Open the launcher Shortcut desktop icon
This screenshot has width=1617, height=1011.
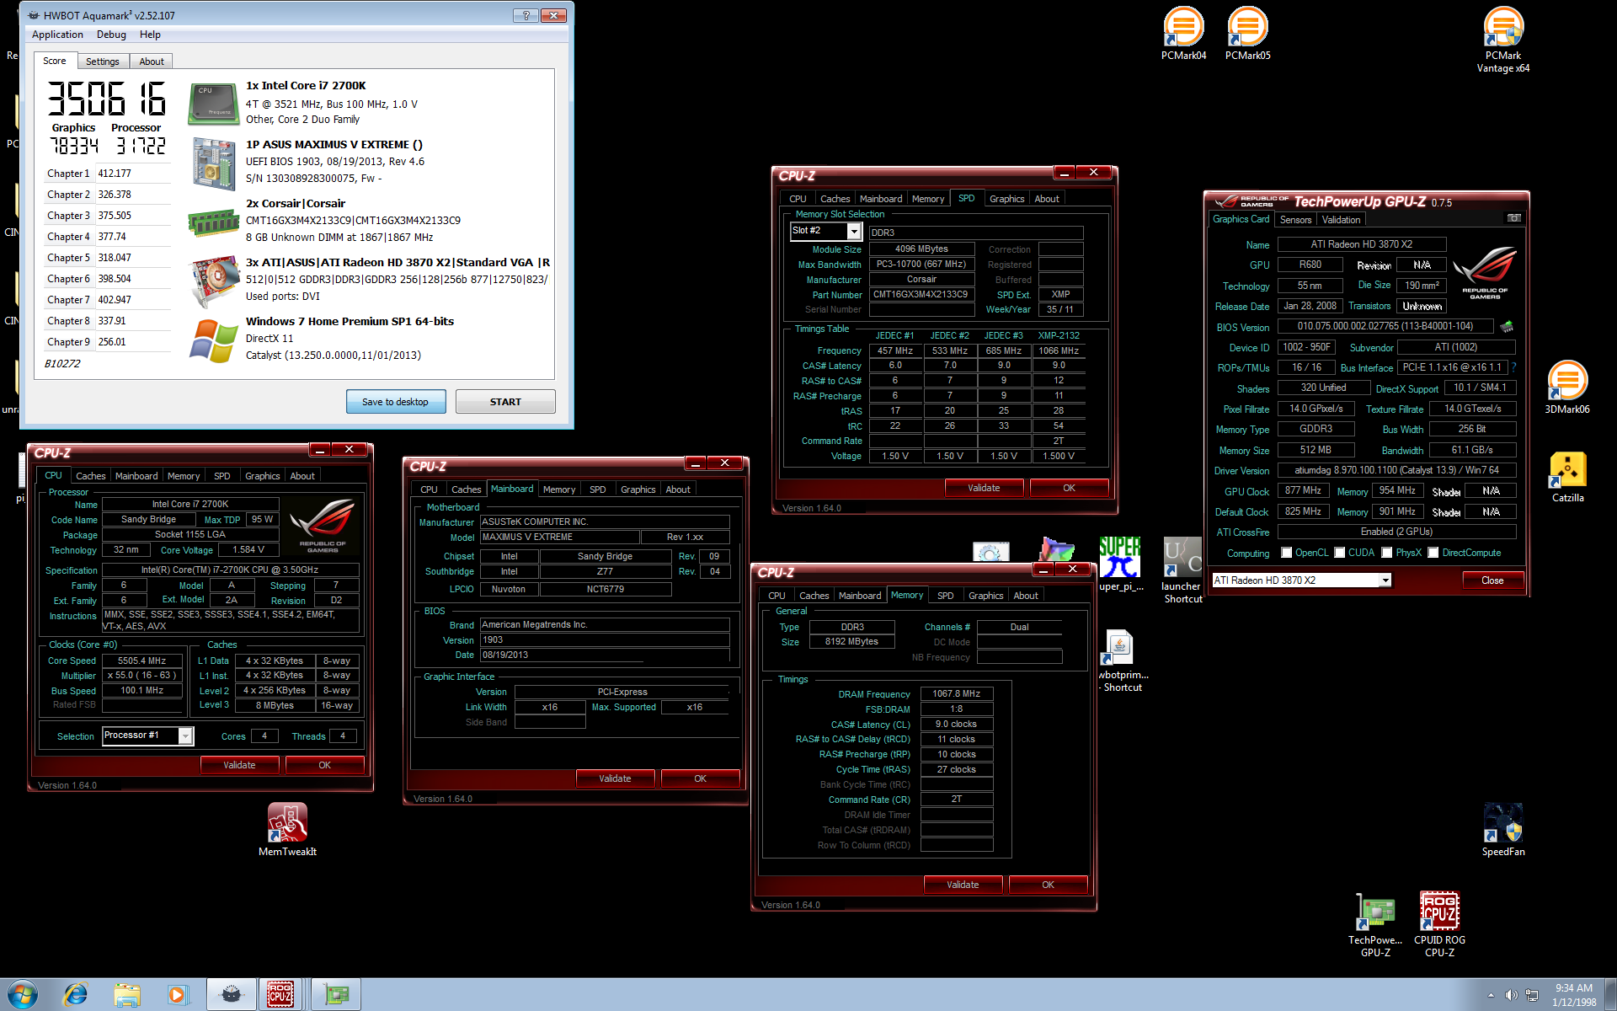pos(1182,570)
